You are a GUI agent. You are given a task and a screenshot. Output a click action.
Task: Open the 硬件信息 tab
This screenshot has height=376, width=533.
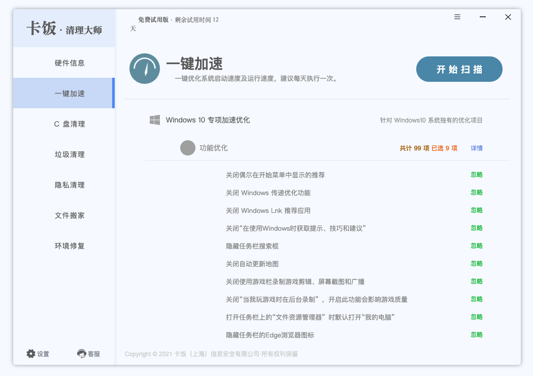click(x=64, y=62)
